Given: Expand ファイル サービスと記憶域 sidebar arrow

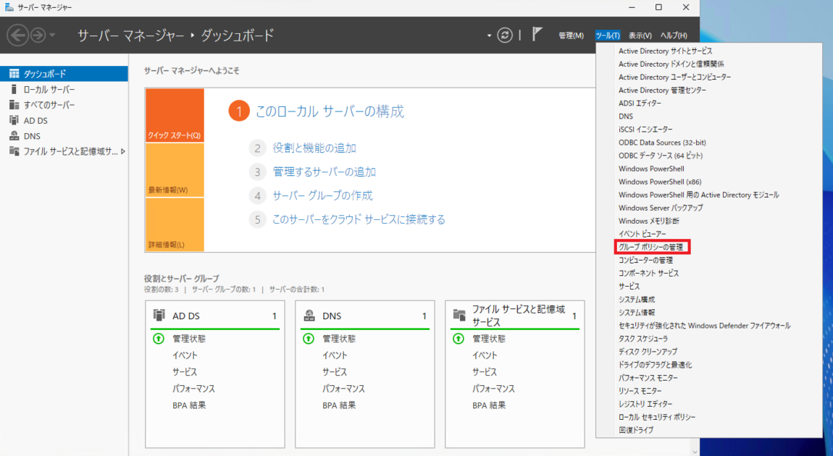Looking at the screenshot, I should click(x=123, y=151).
